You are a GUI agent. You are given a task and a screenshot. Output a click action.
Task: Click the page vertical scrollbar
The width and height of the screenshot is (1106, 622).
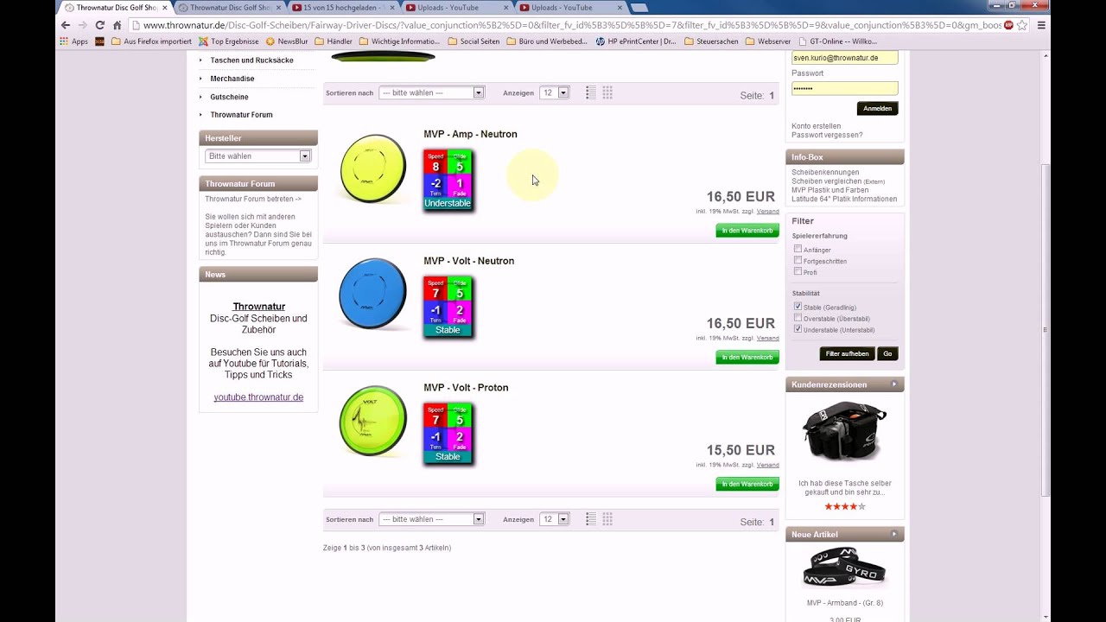[1046, 328]
